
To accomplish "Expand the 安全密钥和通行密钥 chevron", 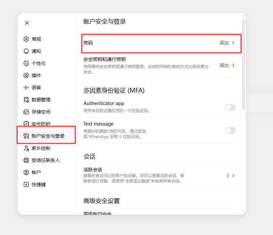I will [x=233, y=65].
